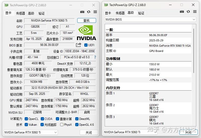Click the refresh icon in right window

coord(188,12)
